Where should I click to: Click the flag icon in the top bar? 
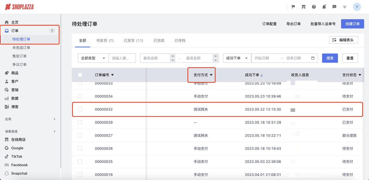click(x=293, y=6)
